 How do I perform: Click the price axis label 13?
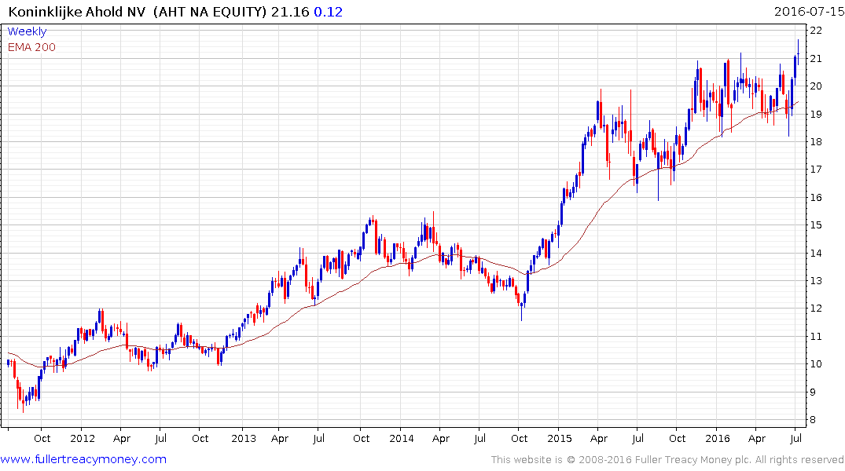[x=816, y=280]
